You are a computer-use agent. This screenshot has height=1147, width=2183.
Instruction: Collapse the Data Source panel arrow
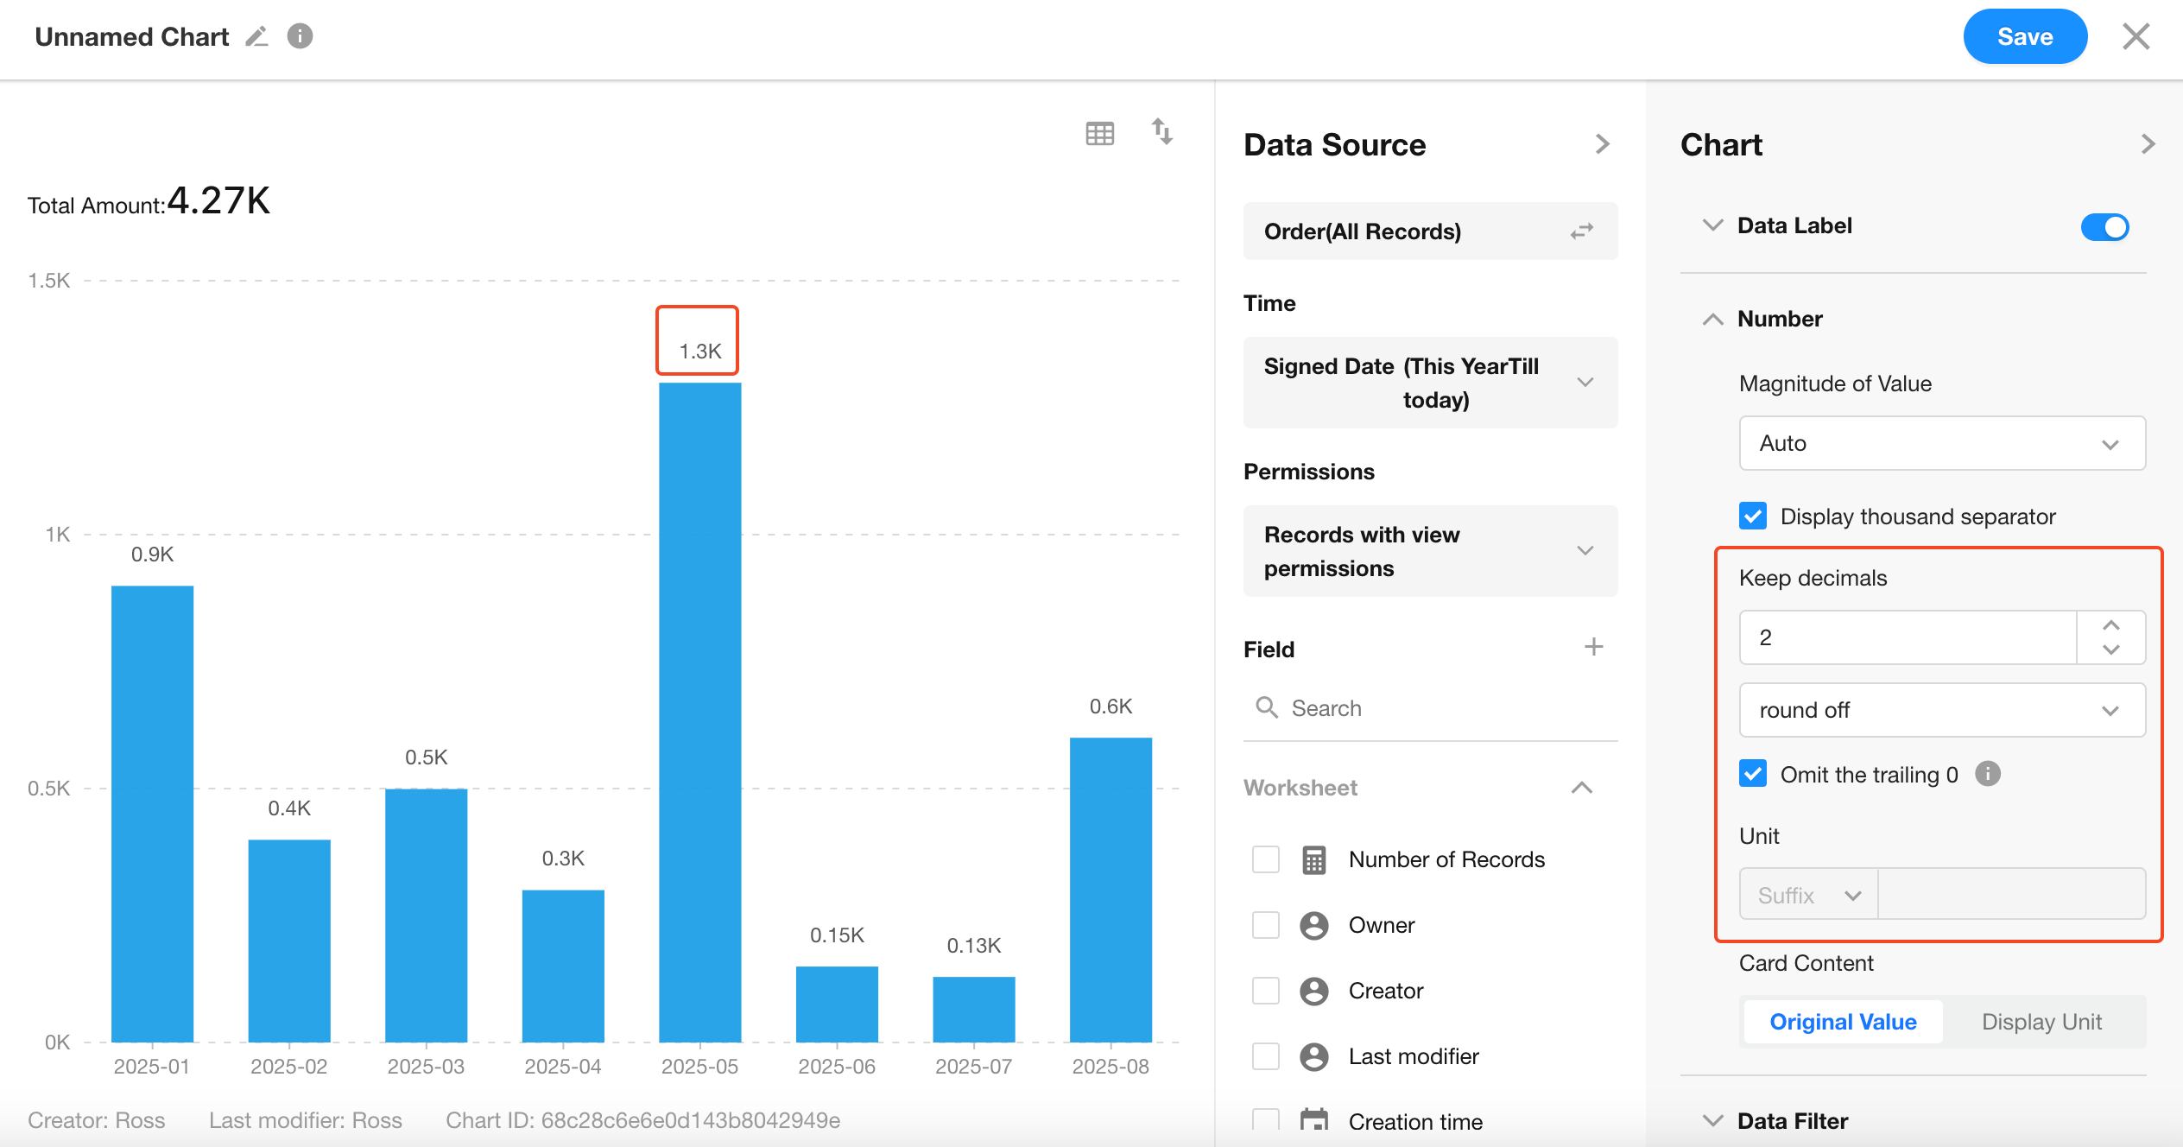pyautogui.click(x=1603, y=144)
